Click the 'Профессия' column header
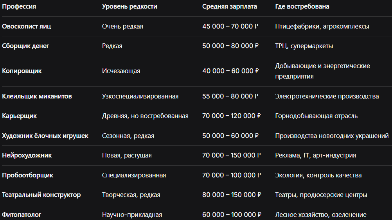This screenshot has height=220, width=392. 19,7
